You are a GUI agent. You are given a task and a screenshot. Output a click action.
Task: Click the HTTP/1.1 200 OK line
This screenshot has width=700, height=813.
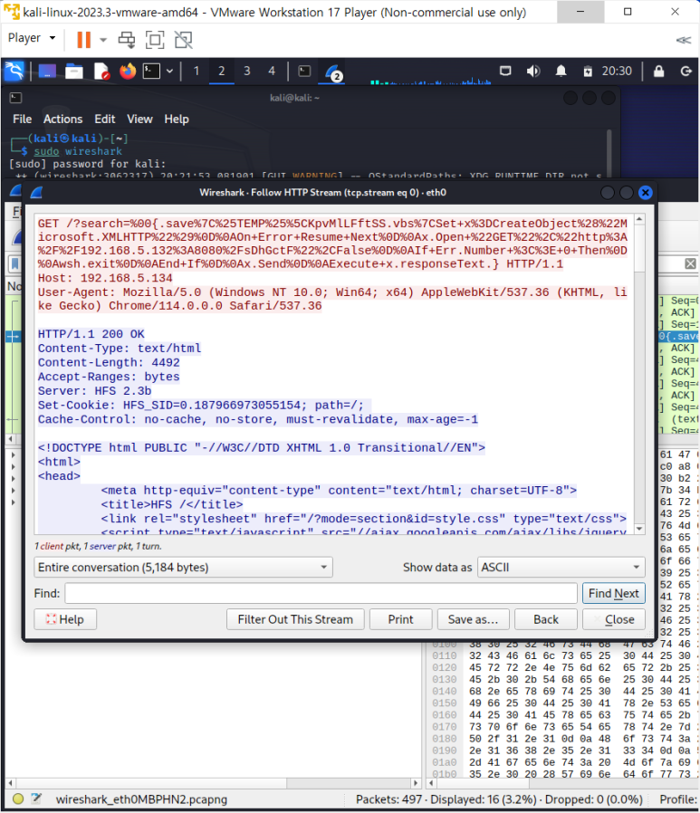[91, 334]
